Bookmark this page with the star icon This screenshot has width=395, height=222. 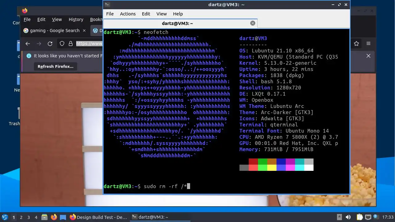click(x=356, y=44)
